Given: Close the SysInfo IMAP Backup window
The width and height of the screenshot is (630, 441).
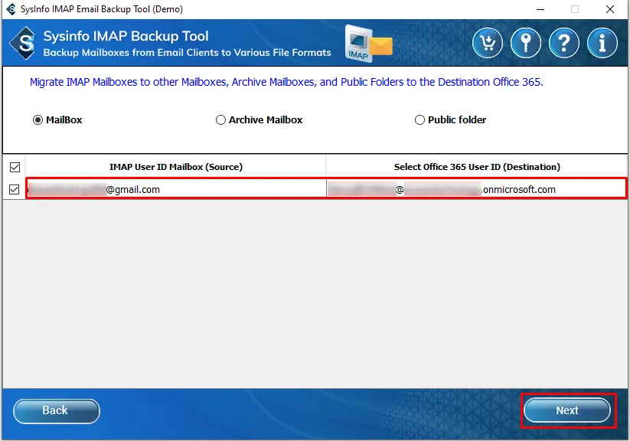Looking at the screenshot, I should [609, 9].
